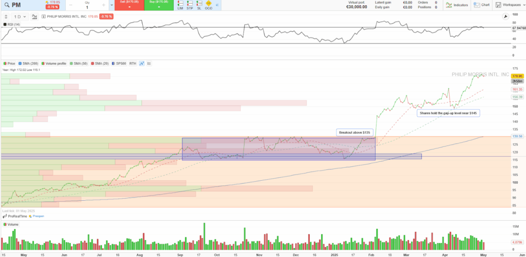Click the chart style icon beside timeframe
Image resolution: width=526 pixels, height=257 pixels.
click(34, 16)
